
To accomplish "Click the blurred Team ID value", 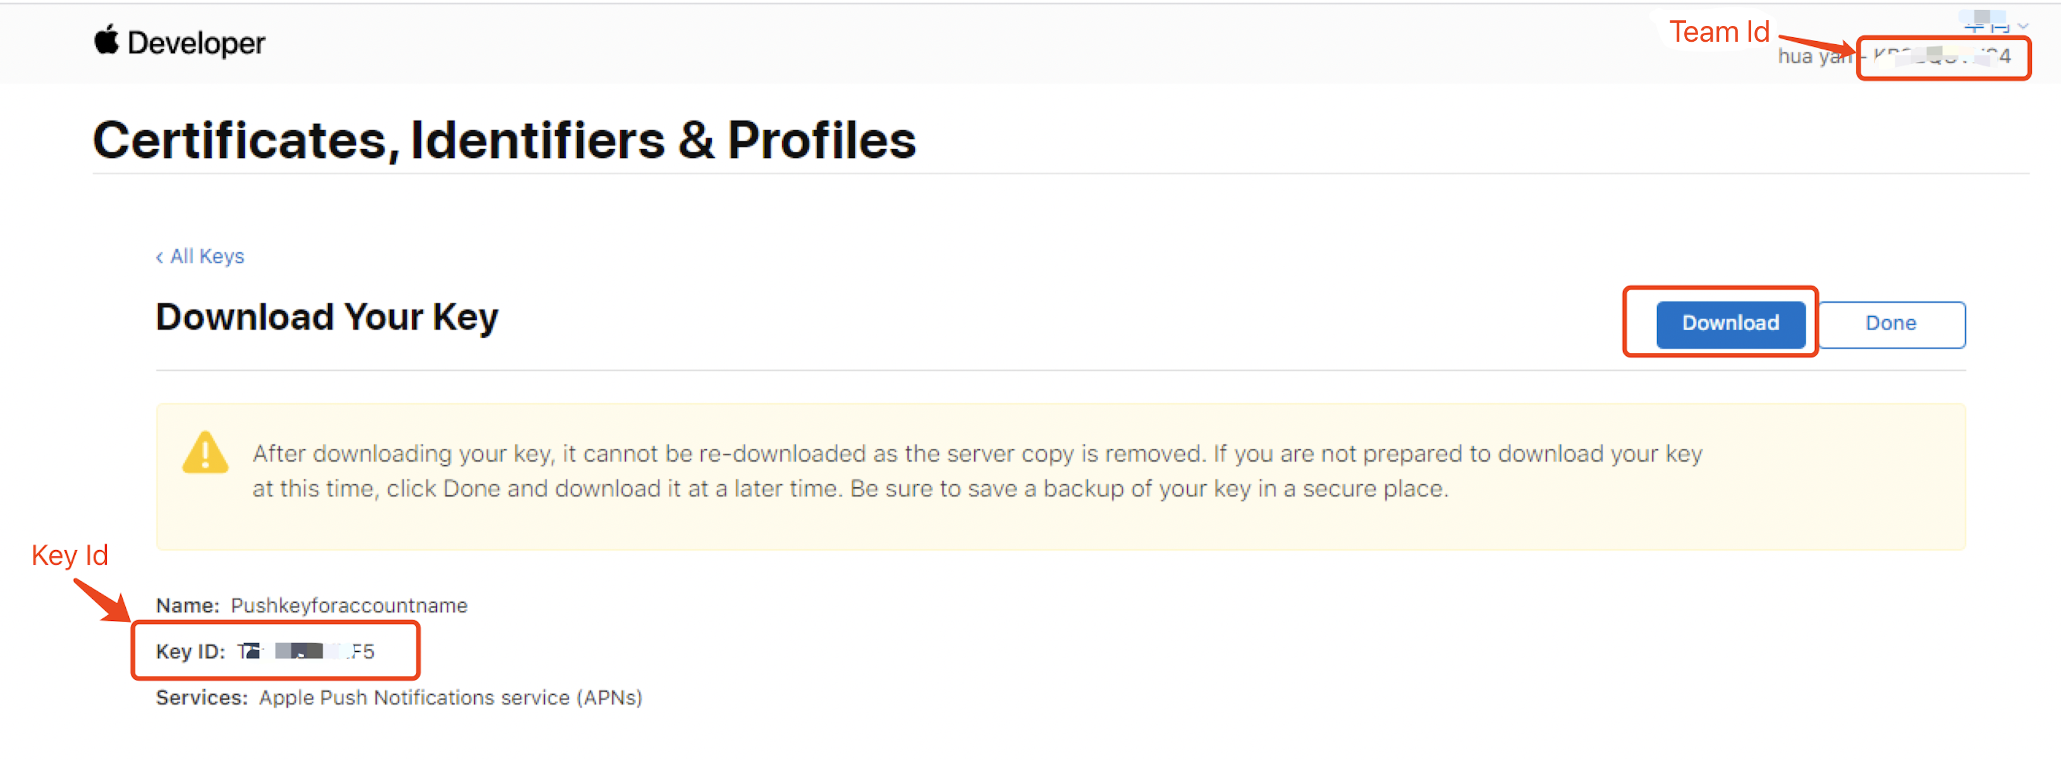I will pyautogui.click(x=1943, y=57).
